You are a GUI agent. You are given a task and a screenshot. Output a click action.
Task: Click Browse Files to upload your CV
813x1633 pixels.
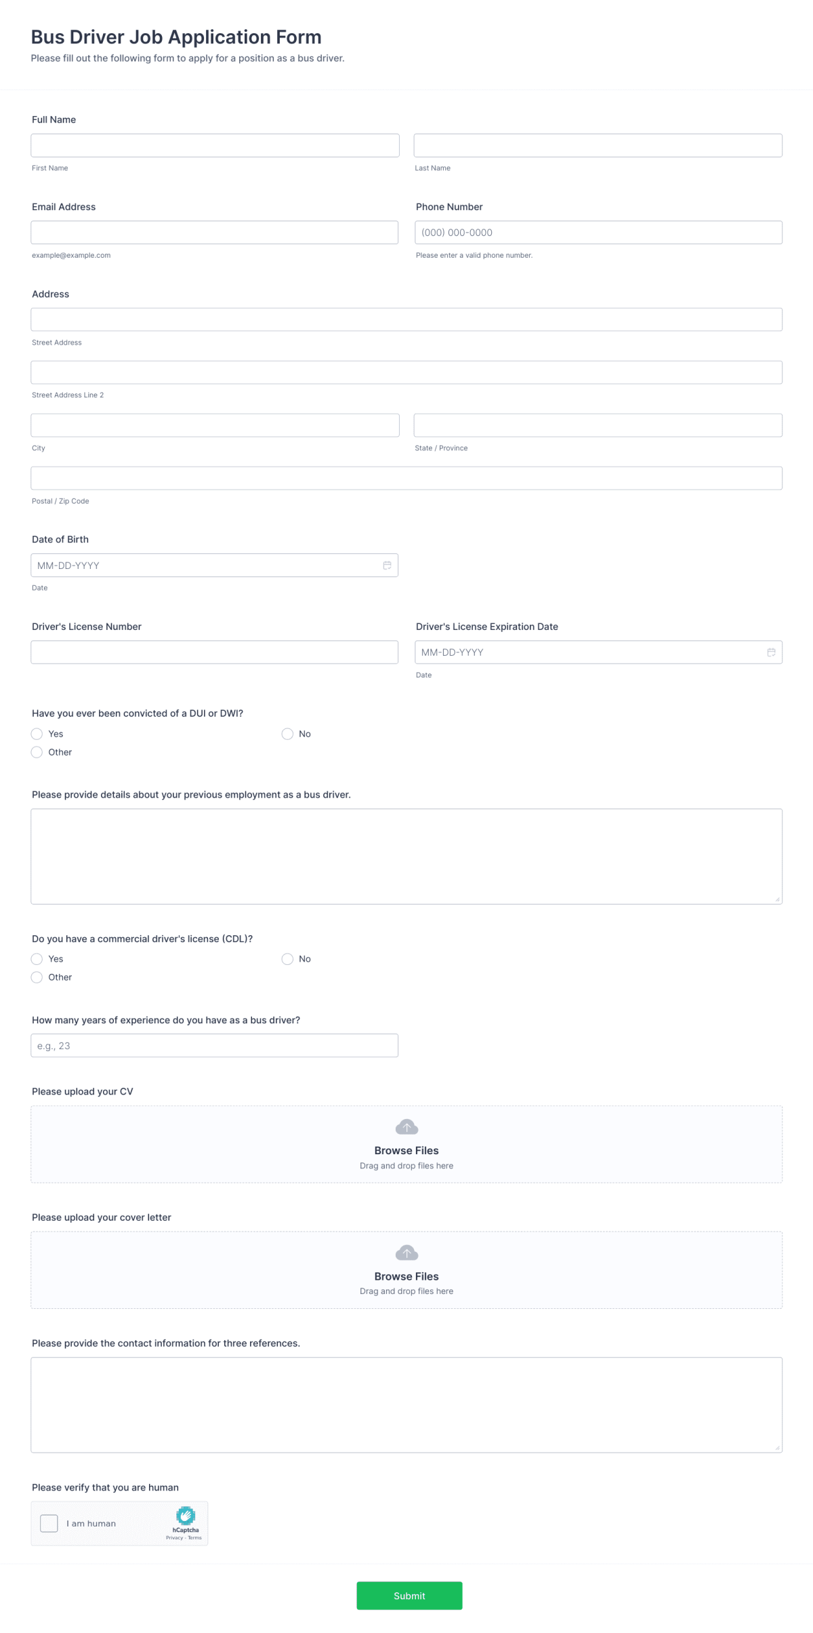point(406,1150)
